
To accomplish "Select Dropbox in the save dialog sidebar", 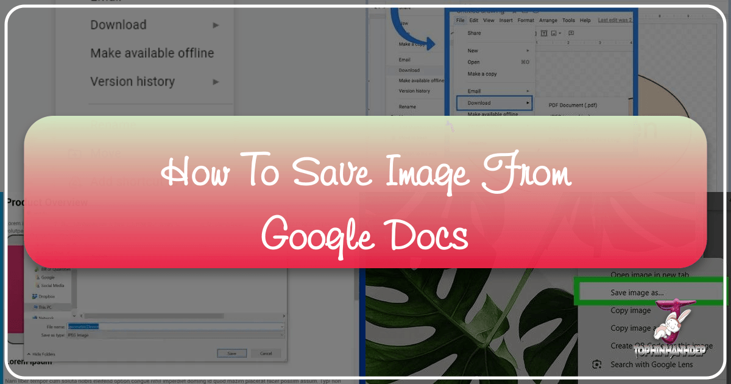I will point(48,296).
